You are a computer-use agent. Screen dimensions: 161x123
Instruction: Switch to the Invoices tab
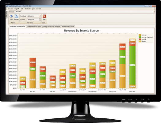click(12, 12)
